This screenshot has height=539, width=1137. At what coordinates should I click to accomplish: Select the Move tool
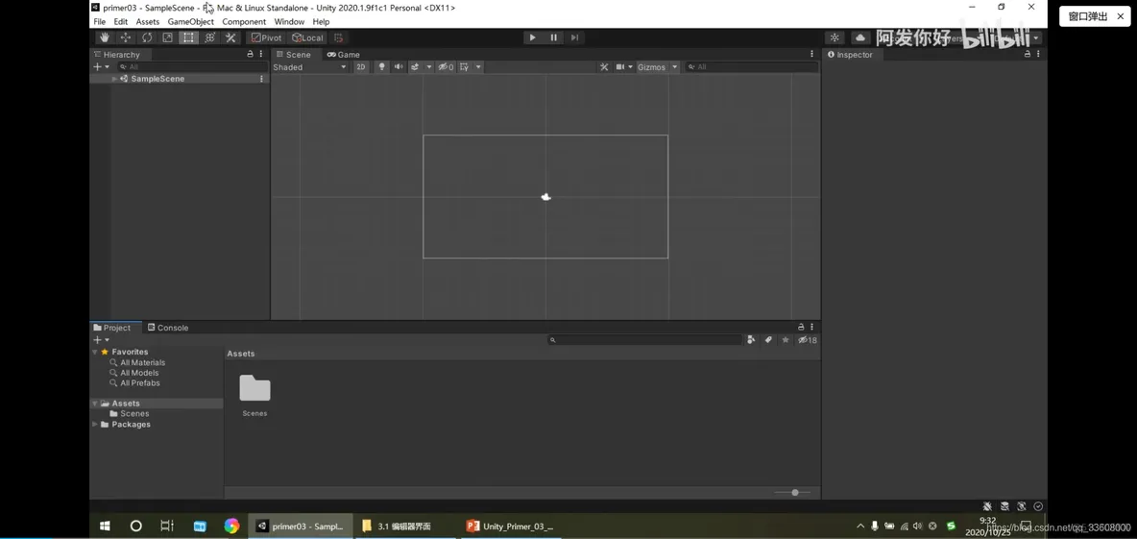126,37
